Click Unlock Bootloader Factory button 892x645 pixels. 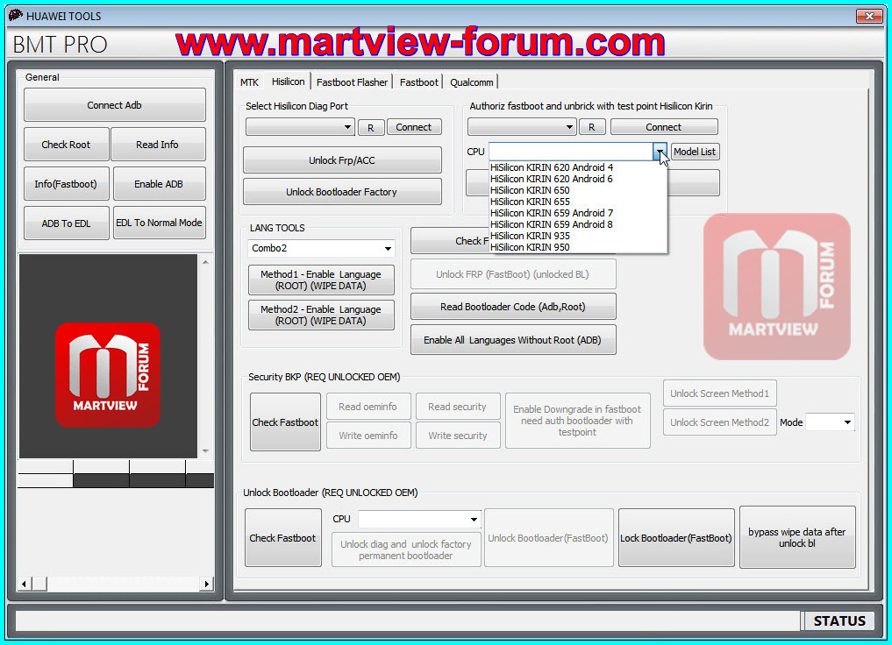tap(342, 192)
